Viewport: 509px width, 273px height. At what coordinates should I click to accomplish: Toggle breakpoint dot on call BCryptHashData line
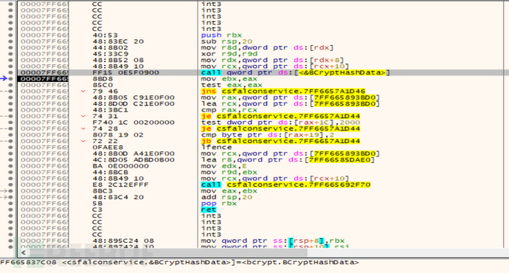(11, 72)
